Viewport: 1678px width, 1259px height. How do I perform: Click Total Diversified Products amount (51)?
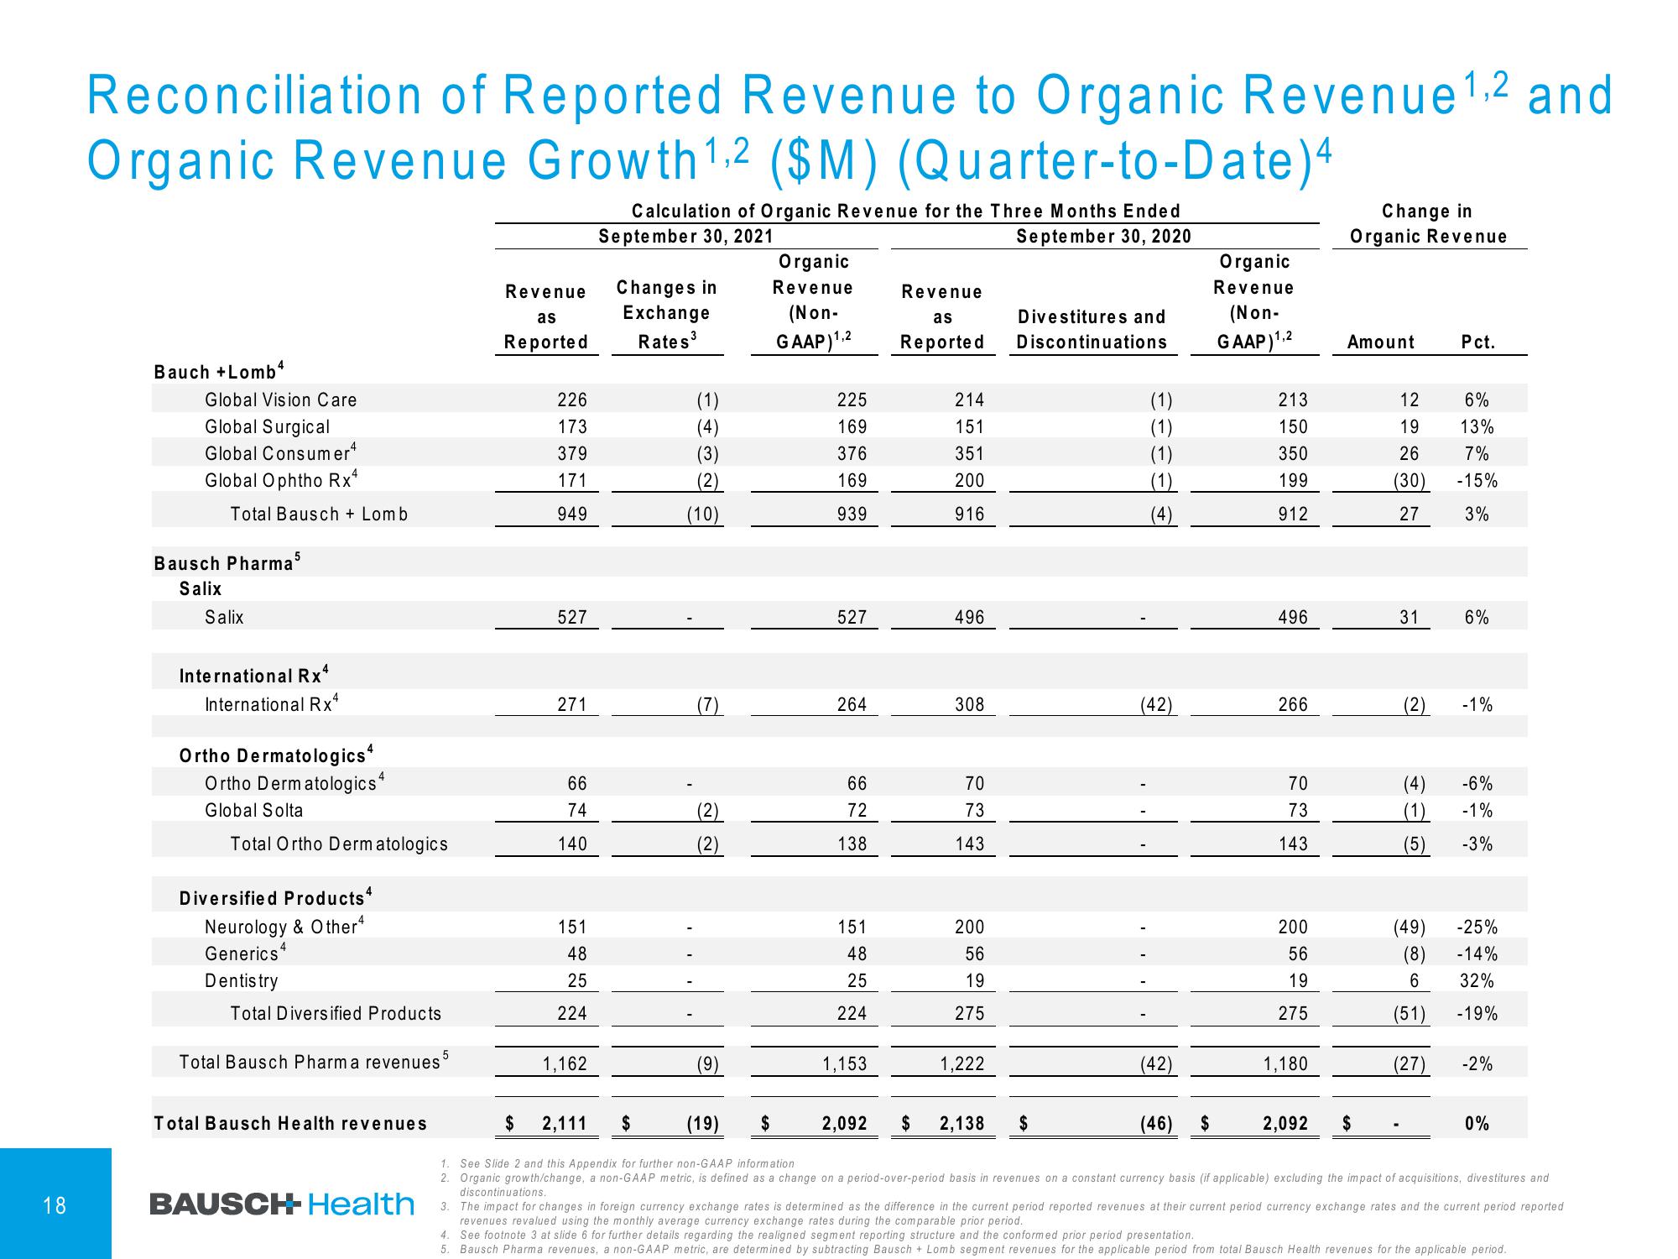[1408, 1014]
